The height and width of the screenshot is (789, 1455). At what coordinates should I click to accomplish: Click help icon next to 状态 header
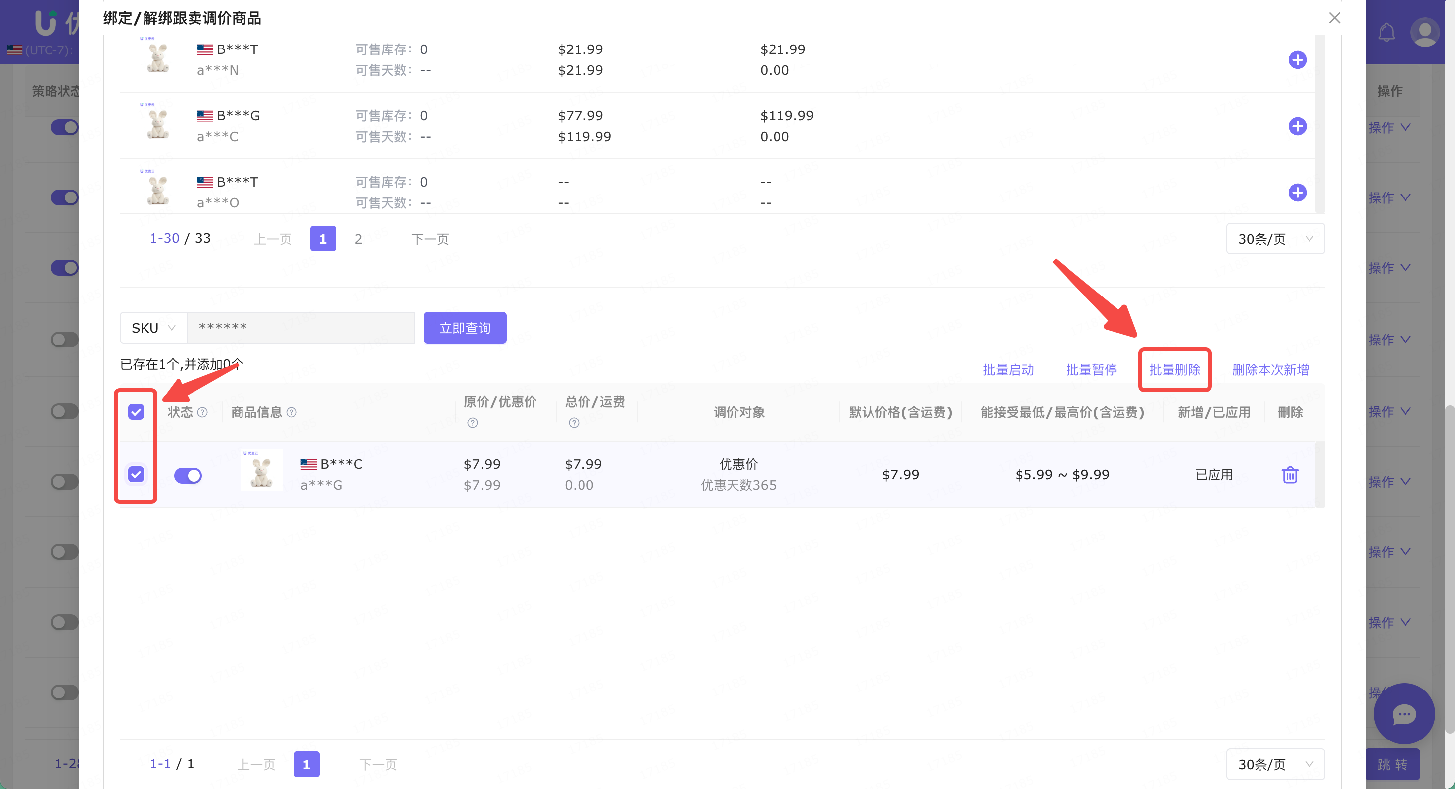(203, 412)
